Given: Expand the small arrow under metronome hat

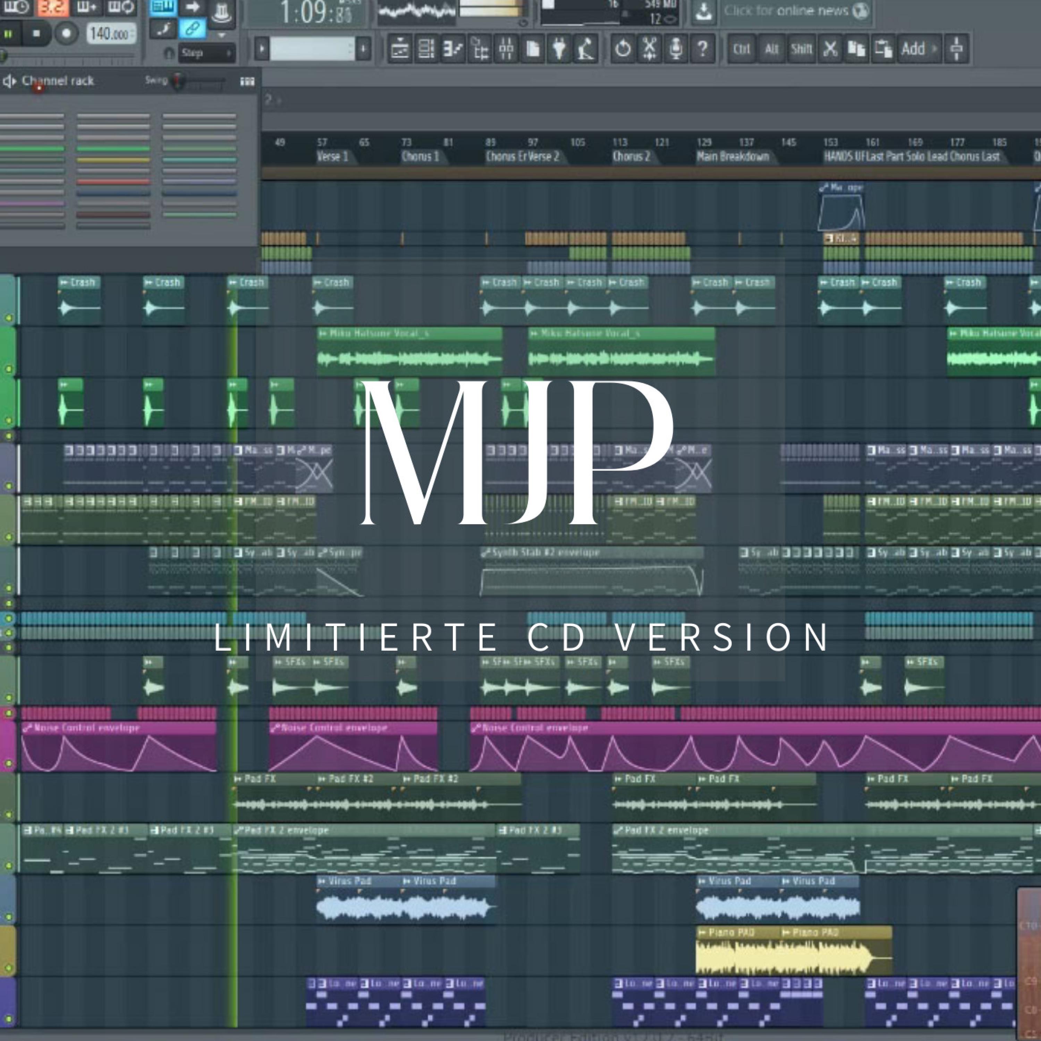Looking at the screenshot, I should (x=221, y=35).
